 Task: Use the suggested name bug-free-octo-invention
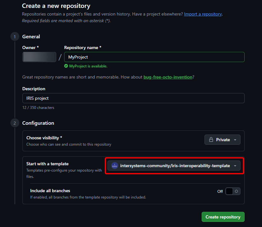coord(168,77)
